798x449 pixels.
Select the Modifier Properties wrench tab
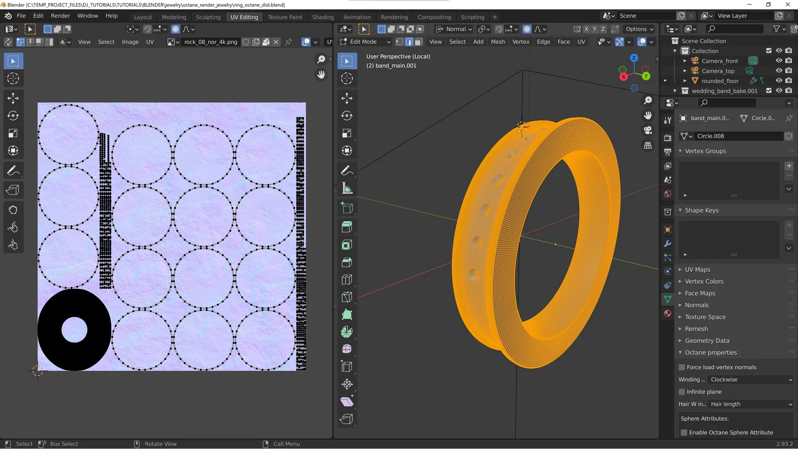click(x=667, y=243)
